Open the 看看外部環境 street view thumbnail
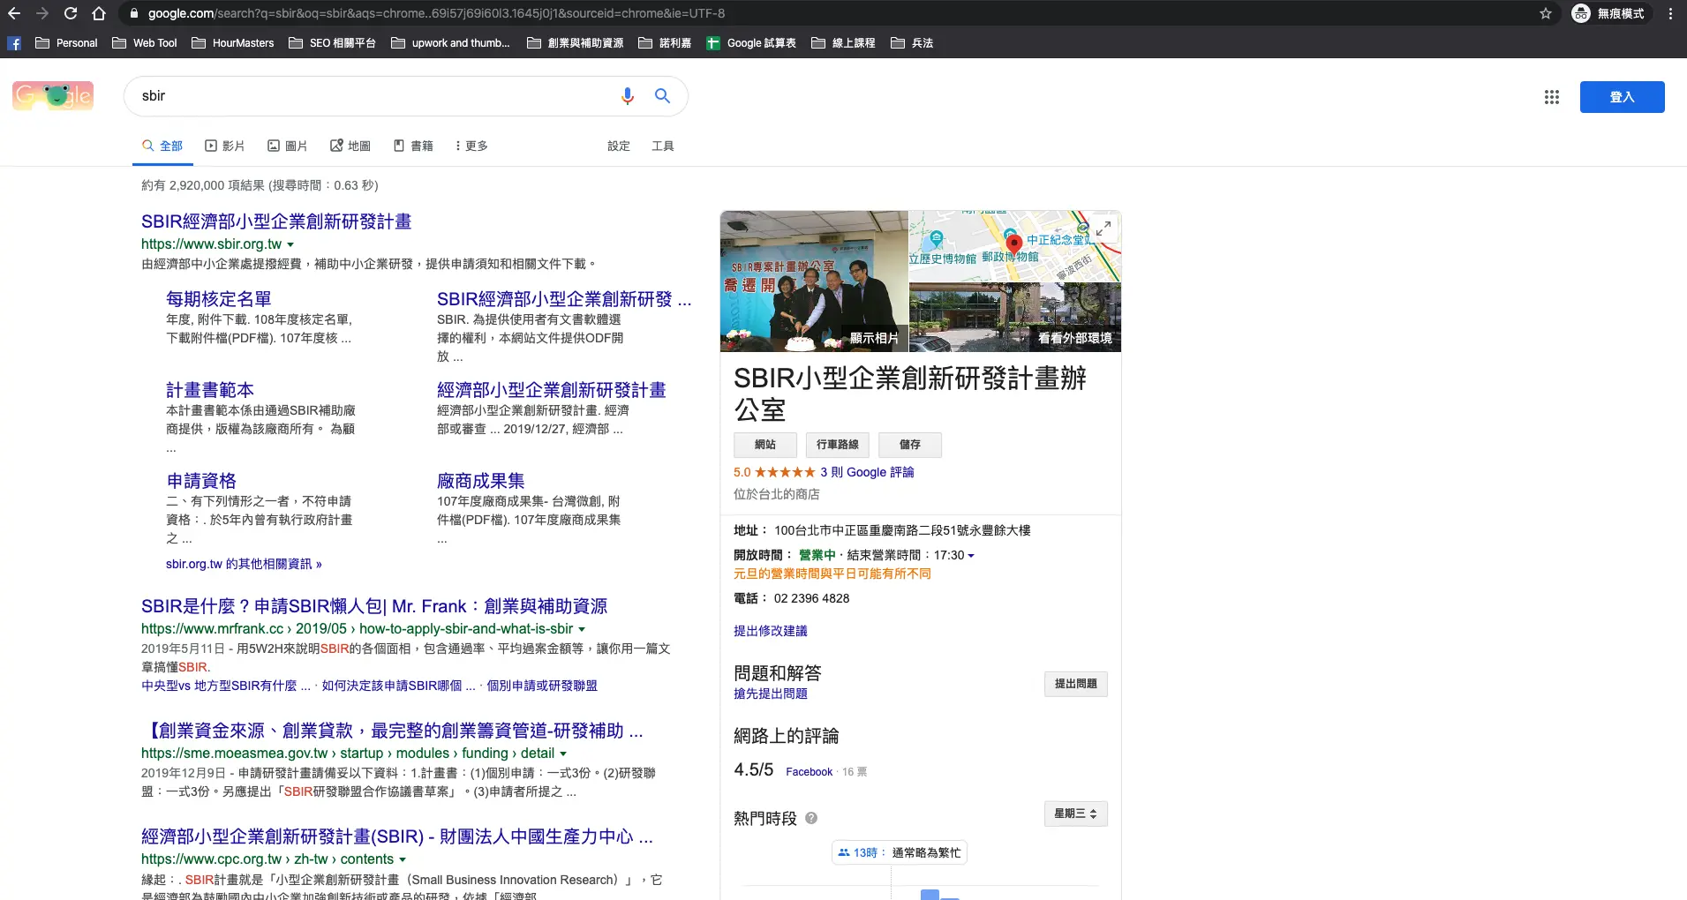Screen dimensions: 1687x900 point(1015,318)
